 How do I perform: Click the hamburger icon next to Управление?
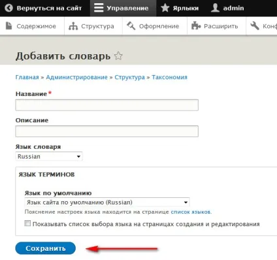pos(99,8)
